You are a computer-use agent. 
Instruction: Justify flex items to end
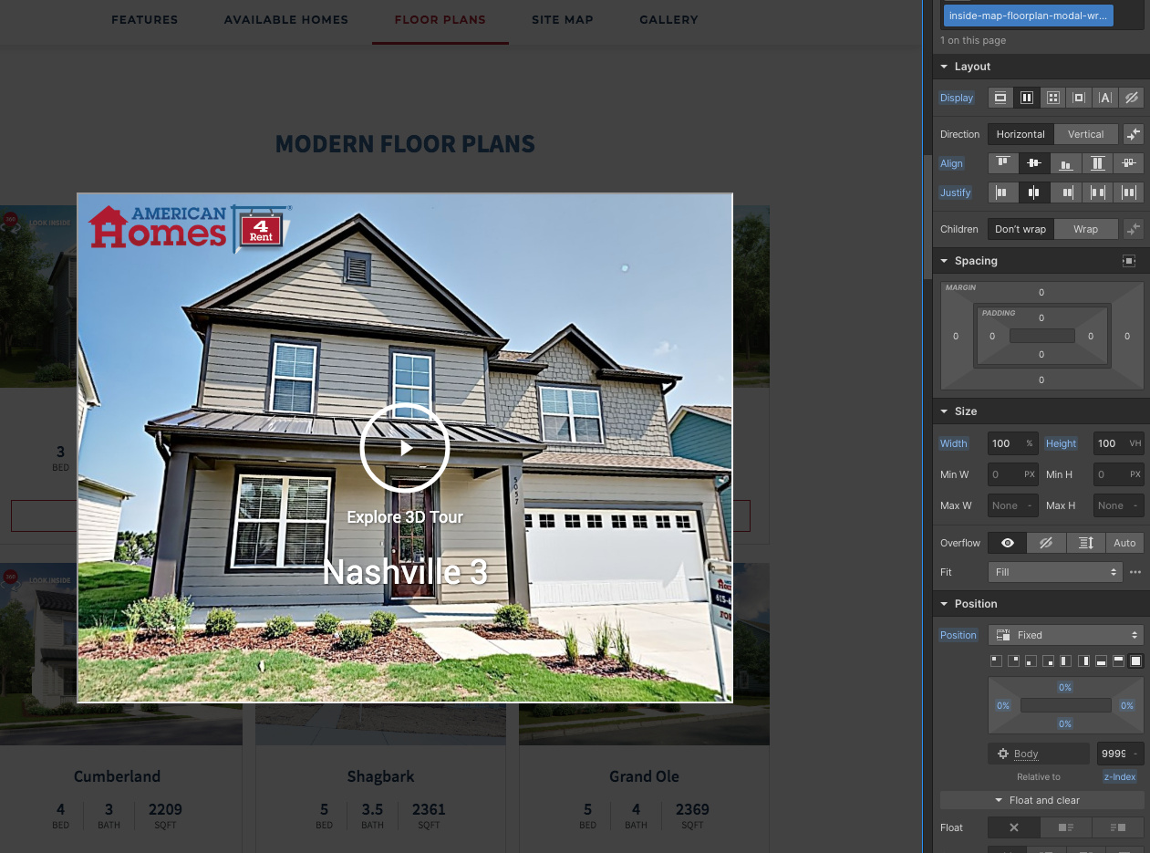pyautogui.click(x=1066, y=192)
